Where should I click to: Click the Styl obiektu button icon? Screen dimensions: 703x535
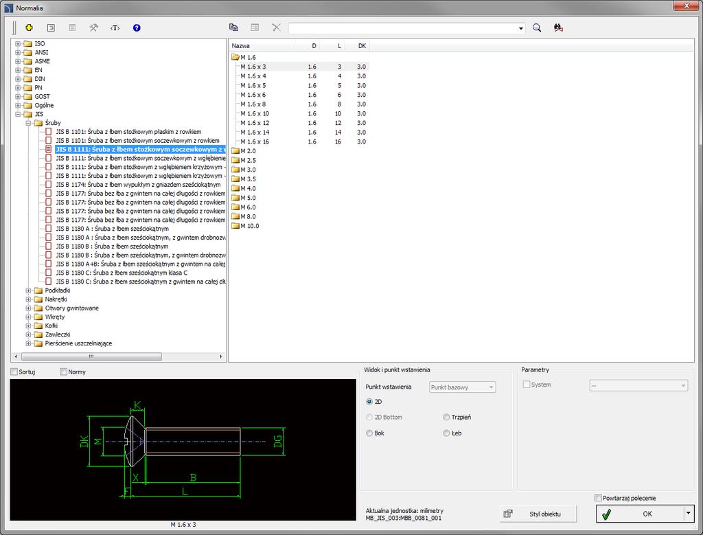(508, 514)
